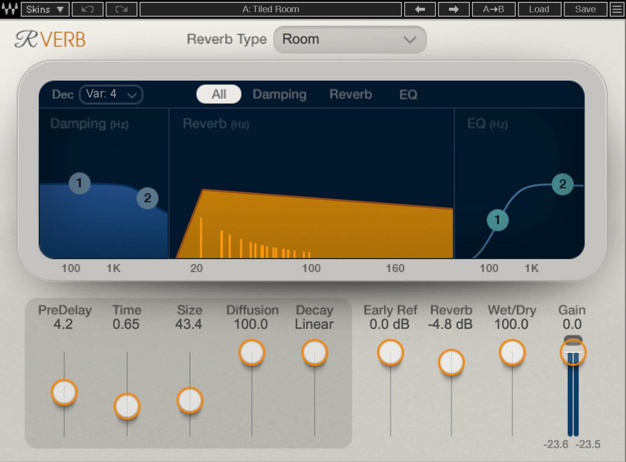Screen dimensions: 626x462
Task: Open the hamburger menu icon
Action: pyautogui.click(x=617, y=9)
